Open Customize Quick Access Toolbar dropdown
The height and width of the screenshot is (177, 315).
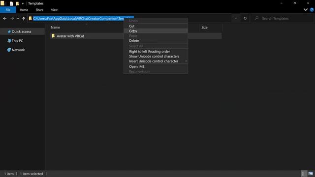point(23,3)
